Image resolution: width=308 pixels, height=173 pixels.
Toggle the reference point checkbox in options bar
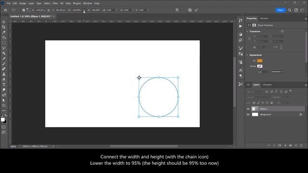click(24, 10)
